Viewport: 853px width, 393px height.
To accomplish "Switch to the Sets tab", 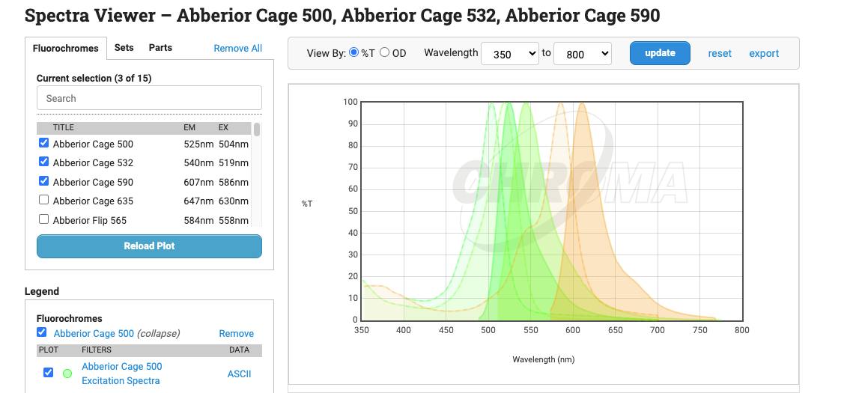I will click(x=124, y=47).
